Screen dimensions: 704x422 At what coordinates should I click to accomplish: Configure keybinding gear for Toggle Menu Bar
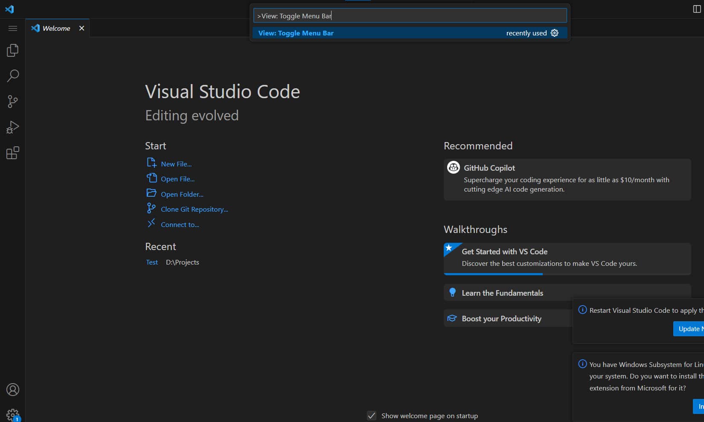[x=554, y=33]
